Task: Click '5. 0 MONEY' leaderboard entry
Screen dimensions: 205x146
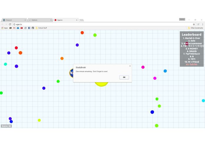Action: (192, 48)
